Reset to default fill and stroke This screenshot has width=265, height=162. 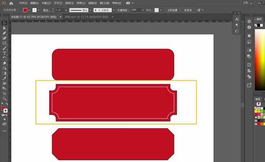pos(2,104)
